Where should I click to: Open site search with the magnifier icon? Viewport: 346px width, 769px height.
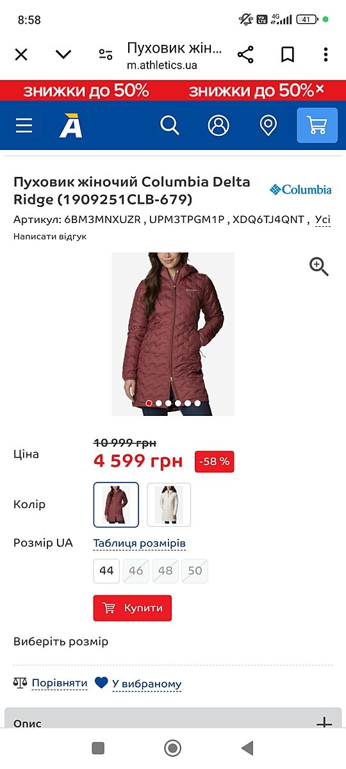[x=170, y=125]
